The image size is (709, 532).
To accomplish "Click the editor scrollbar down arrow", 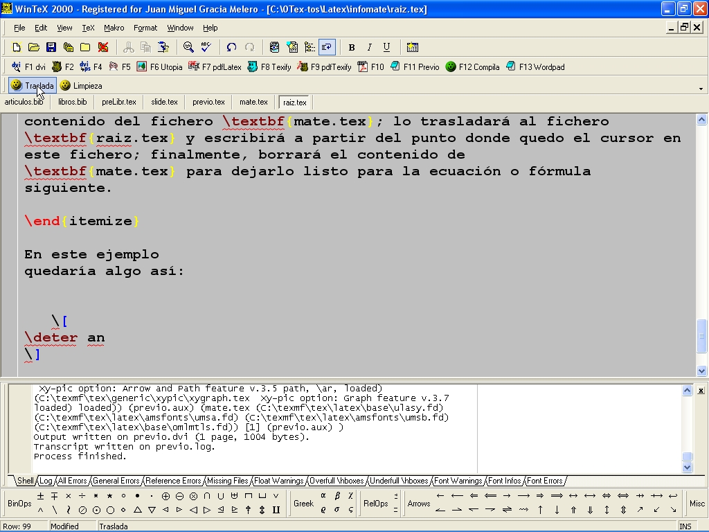I will (701, 371).
